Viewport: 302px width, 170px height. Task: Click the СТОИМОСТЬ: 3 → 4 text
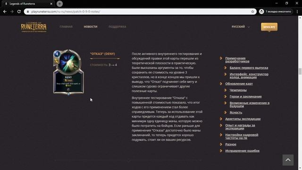tap(103, 65)
